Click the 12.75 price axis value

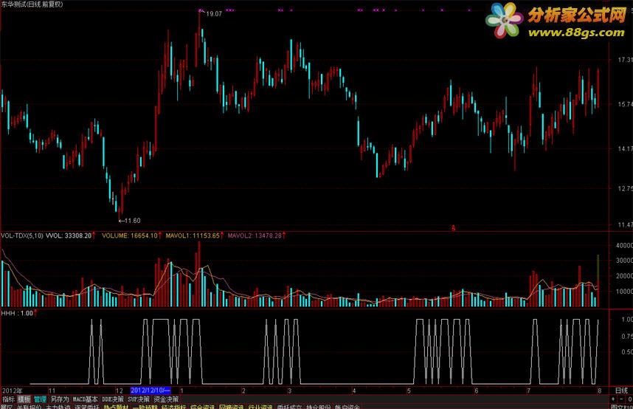click(x=625, y=188)
